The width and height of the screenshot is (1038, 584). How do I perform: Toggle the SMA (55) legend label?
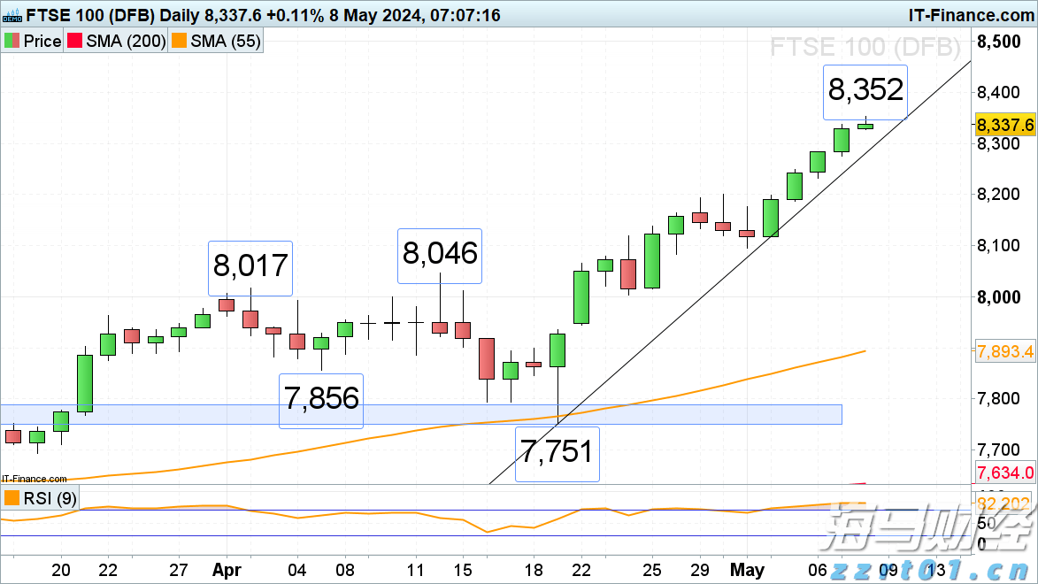click(227, 42)
